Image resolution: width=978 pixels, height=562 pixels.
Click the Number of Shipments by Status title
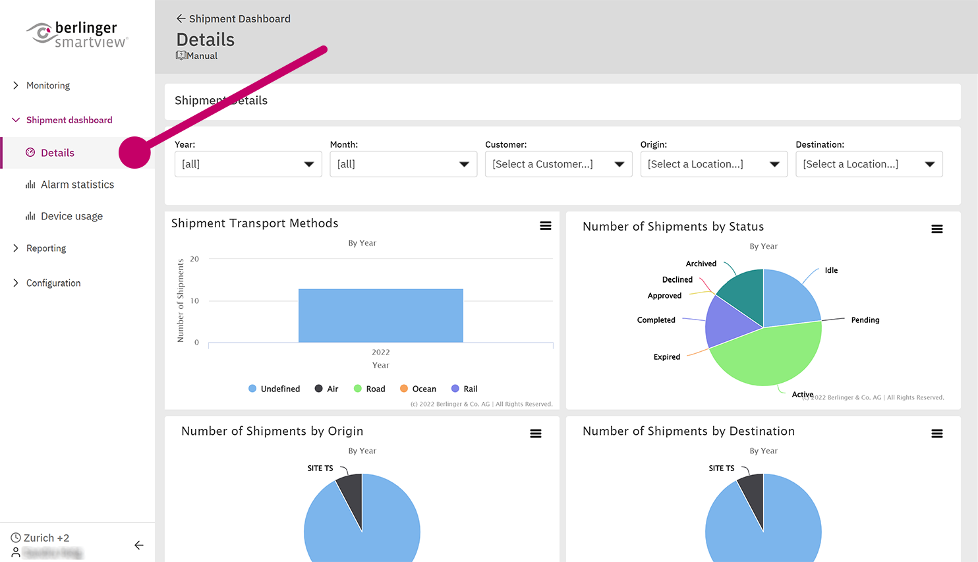(673, 227)
